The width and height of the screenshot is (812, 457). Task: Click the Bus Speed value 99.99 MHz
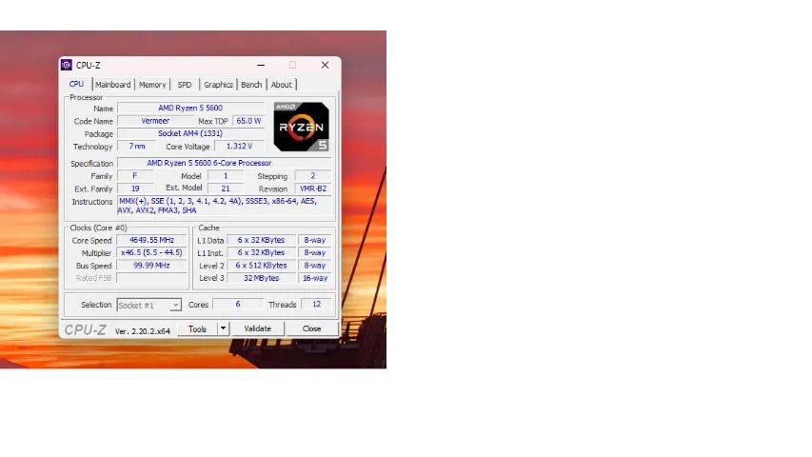pyautogui.click(x=151, y=266)
